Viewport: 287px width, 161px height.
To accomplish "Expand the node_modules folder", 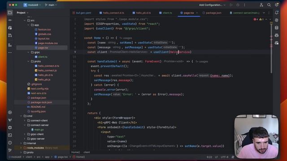I will pyautogui.click(x=21, y=148).
